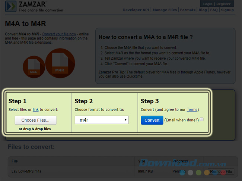Visit the Blog link in header
This screenshot has width=242, height=181.
203,10
